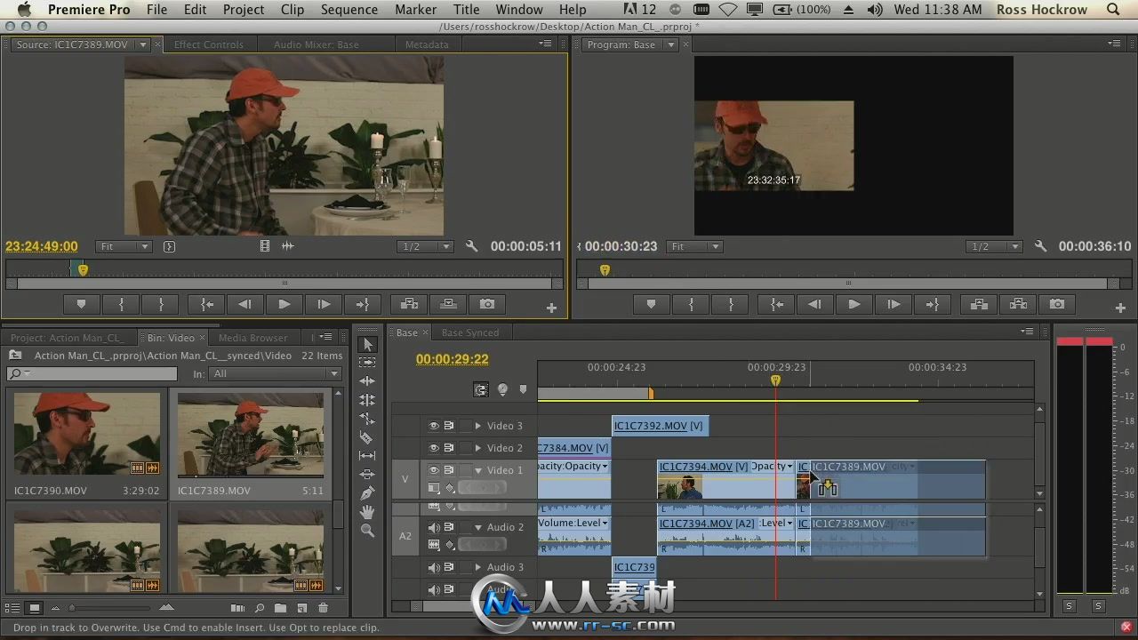Toggle Solo left channel S button

1070,605
